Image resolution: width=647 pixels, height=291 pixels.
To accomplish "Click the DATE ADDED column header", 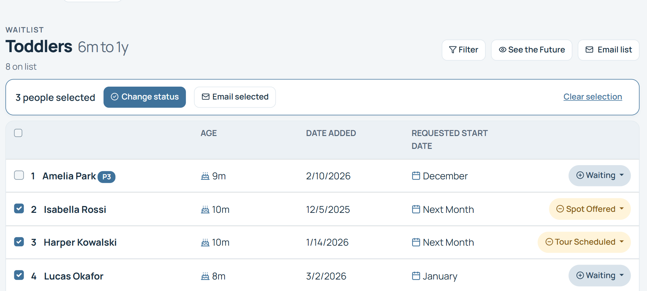I will click(x=331, y=133).
